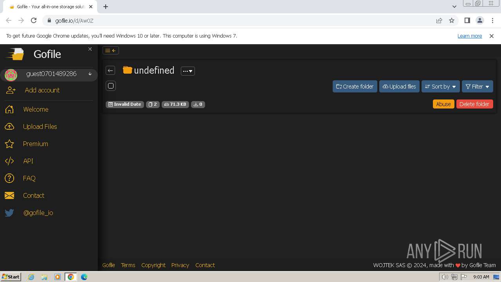Open the @gofile_io Twitter link
The height and width of the screenshot is (282, 501).
click(38, 213)
